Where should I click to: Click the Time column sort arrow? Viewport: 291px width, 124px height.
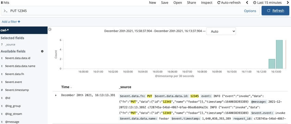coord(71,87)
